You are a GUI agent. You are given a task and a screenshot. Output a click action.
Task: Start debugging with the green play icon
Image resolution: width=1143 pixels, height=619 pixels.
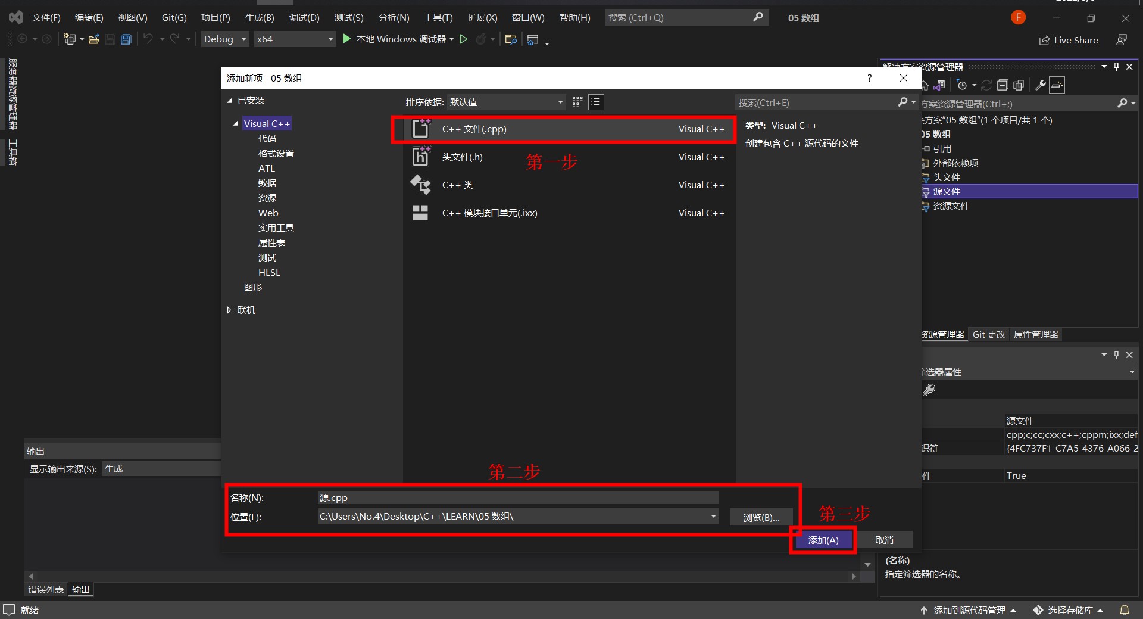pos(347,39)
